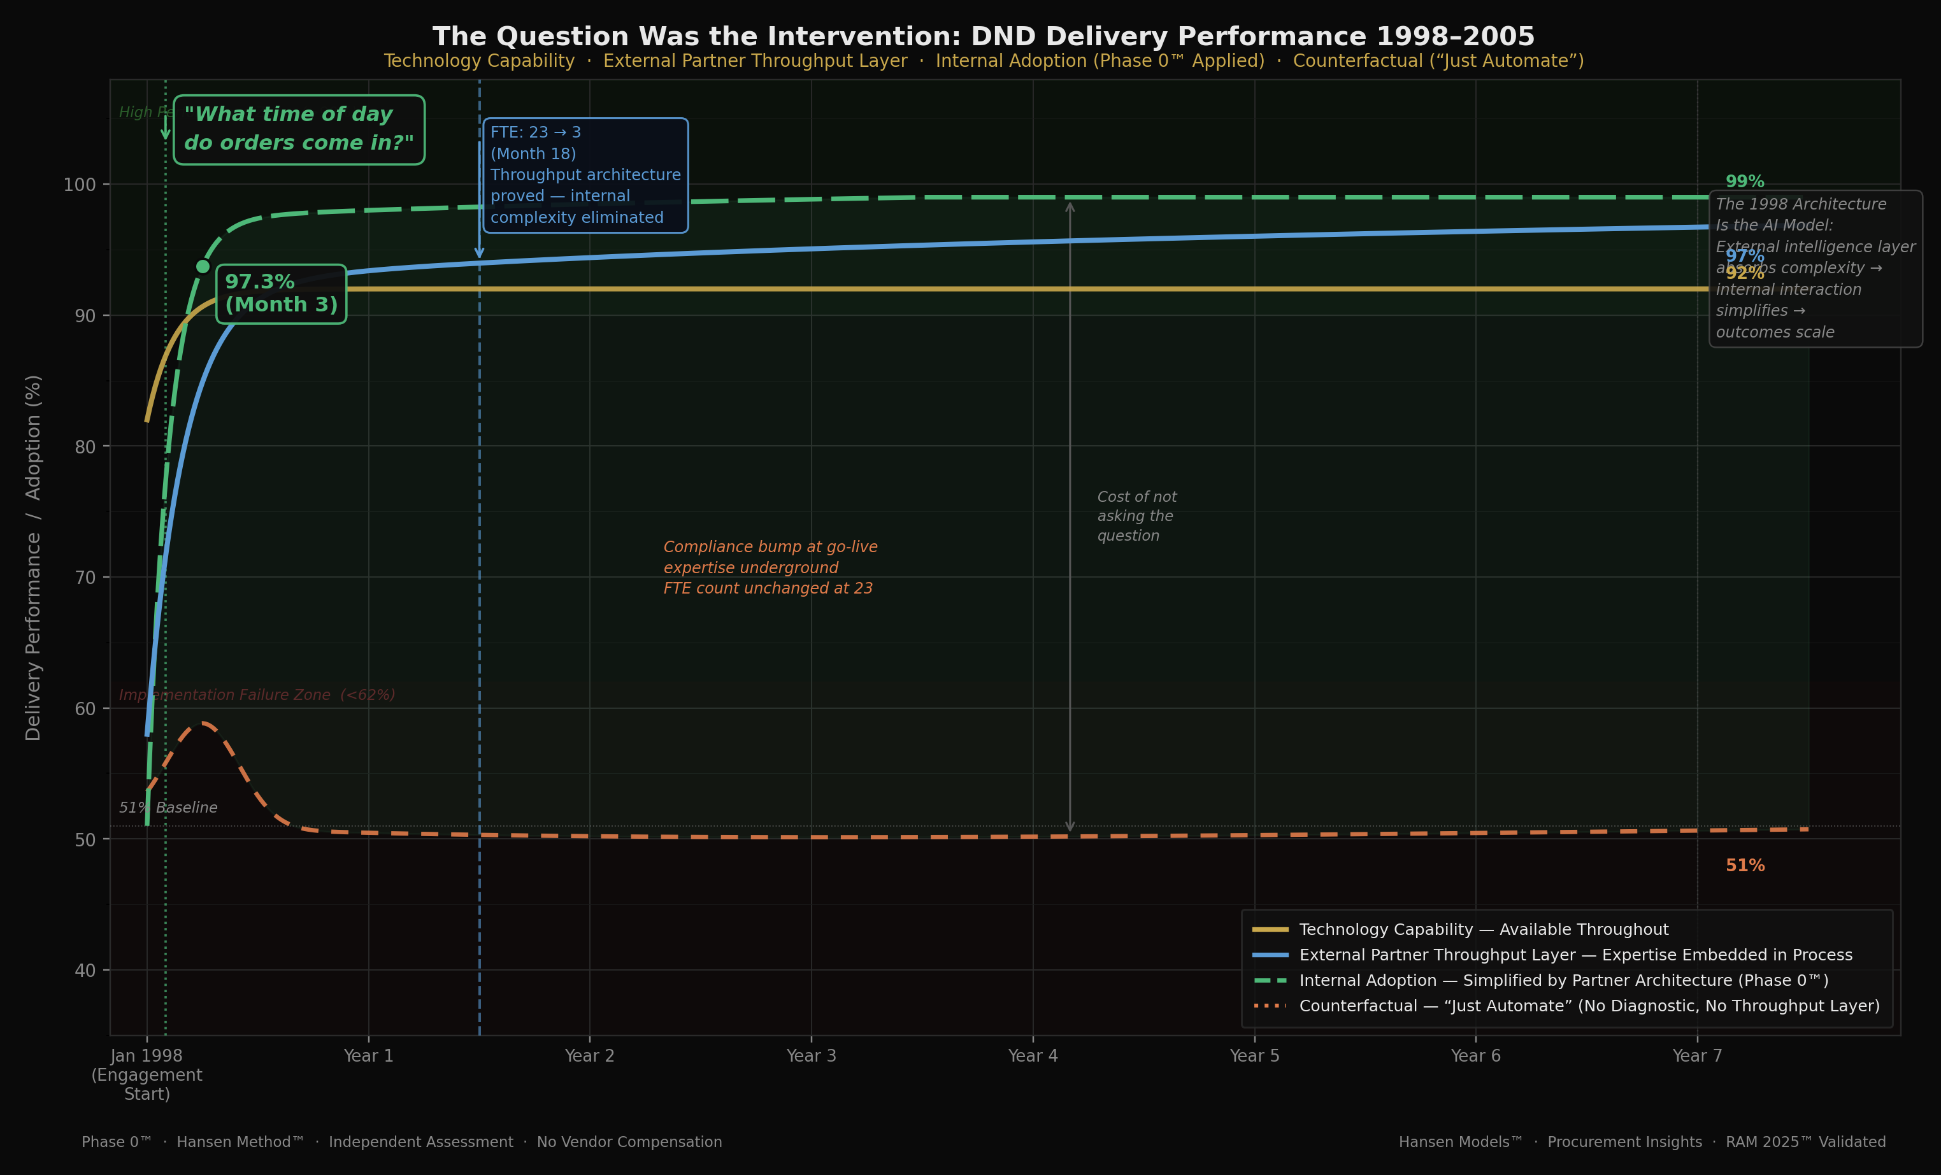Click the 'Cost of not asking' annotation text
Image resolution: width=1941 pixels, height=1175 pixels.
tap(1136, 516)
